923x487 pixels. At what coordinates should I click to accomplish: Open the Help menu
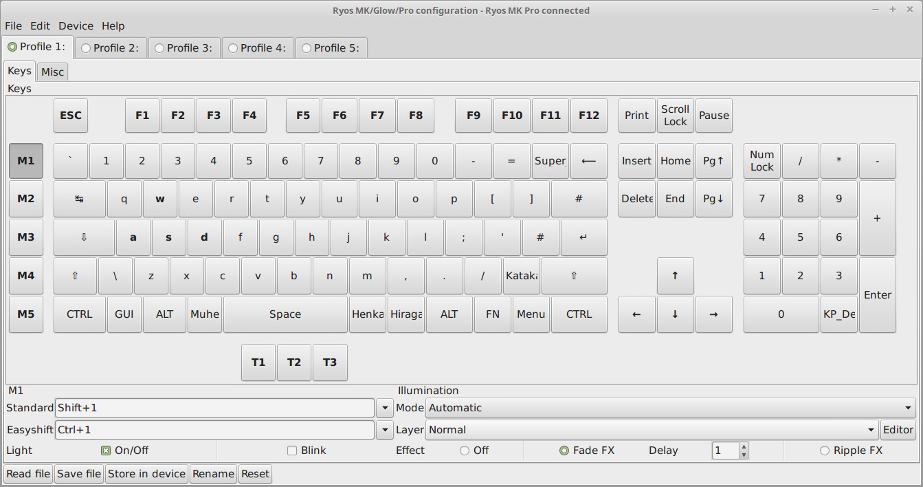coord(113,25)
